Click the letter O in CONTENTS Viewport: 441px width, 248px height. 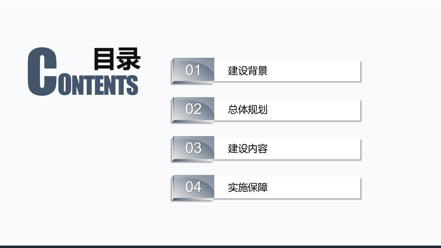64,85
